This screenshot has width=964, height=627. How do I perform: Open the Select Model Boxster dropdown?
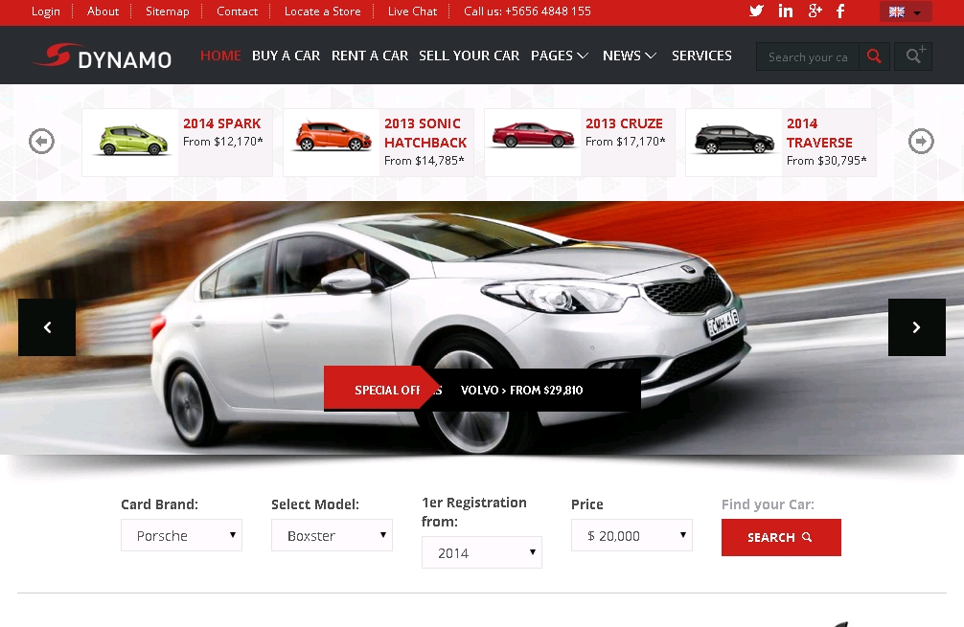coord(332,535)
